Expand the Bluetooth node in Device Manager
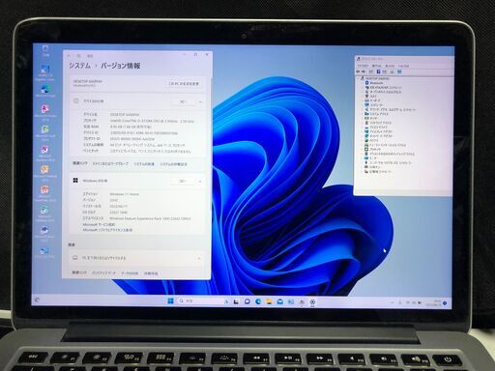495x371 pixels. [x=363, y=83]
